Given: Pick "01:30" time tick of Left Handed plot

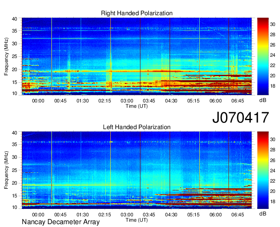Looking at the screenshot, I should tap(82, 215).
